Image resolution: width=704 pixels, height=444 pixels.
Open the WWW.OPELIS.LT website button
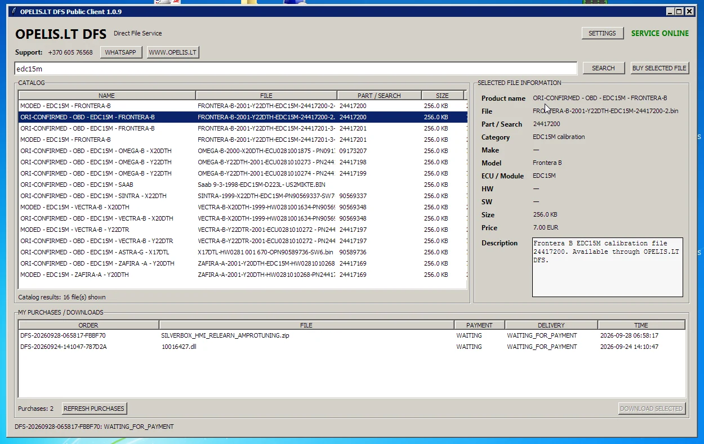(173, 52)
